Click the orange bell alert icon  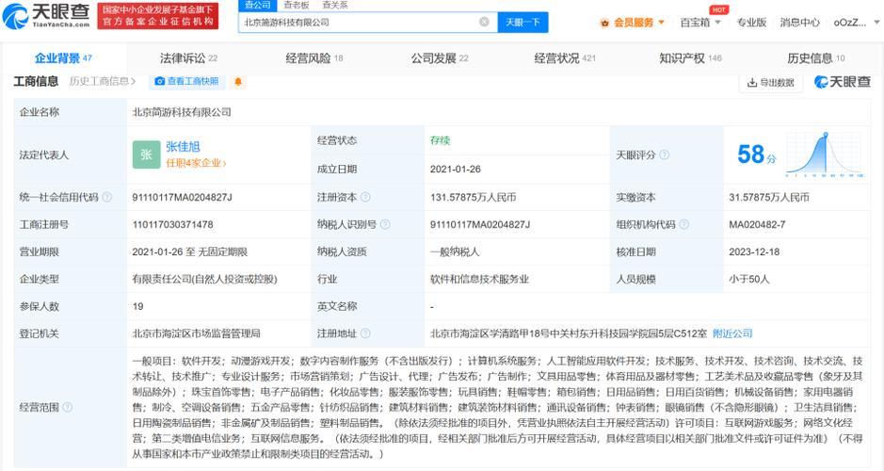[x=238, y=82]
